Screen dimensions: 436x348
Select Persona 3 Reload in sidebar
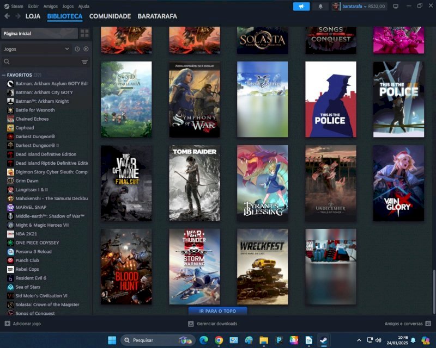click(x=33, y=251)
